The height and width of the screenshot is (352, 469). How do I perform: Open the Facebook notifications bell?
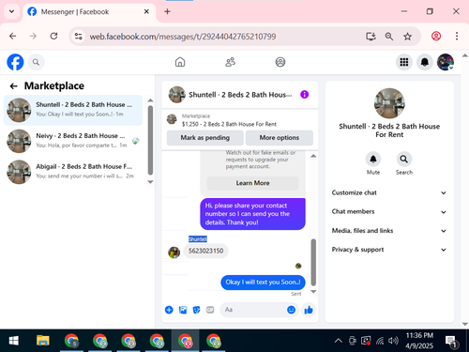pyautogui.click(x=425, y=62)
